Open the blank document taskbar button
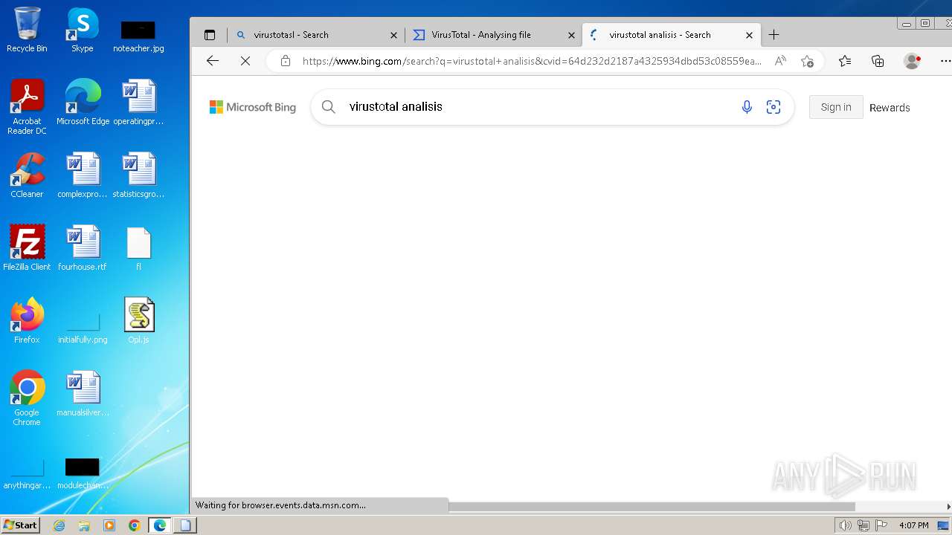The image size is (952, 535). (x=185, y=525)
